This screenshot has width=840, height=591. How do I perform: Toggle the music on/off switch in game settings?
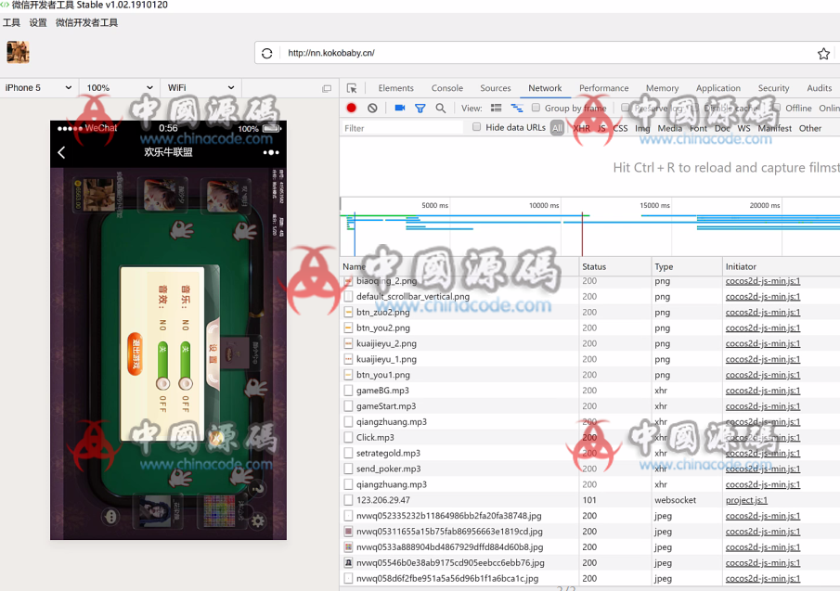[x=186, y=366]
